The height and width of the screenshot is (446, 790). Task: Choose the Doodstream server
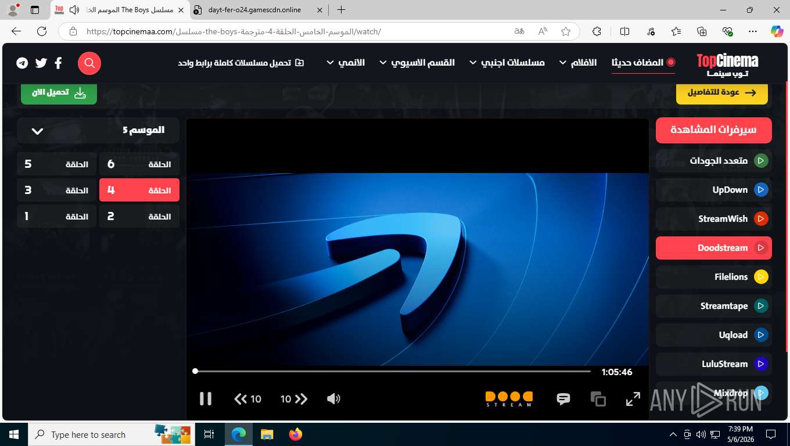[x=714, y=247]
